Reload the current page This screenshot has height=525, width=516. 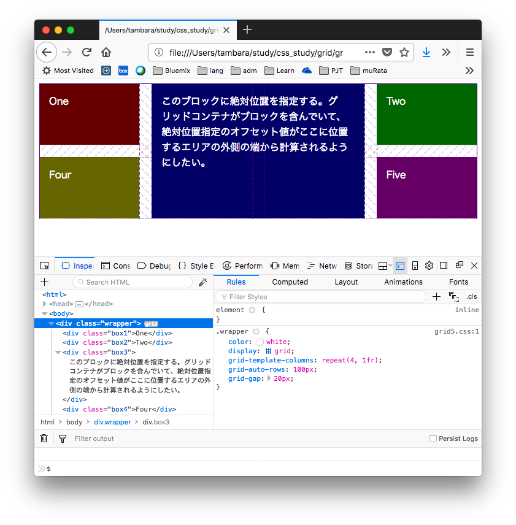87,52
